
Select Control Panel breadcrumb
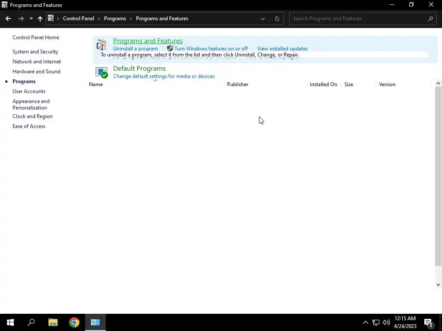click(79, 19)
